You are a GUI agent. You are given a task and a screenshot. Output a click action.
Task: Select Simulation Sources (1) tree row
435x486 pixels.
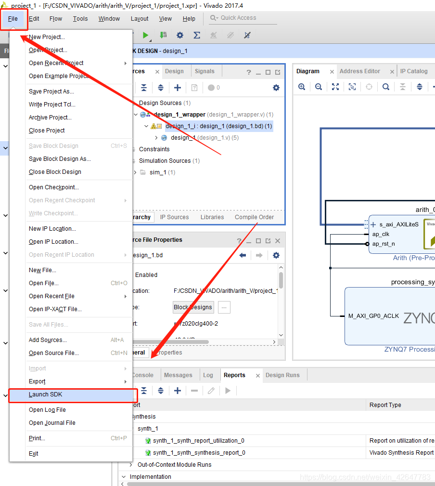tap(169, 161)
